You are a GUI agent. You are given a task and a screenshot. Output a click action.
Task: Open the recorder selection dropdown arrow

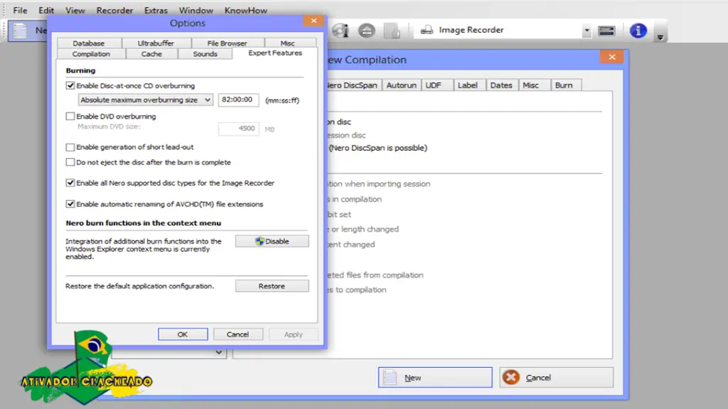(587, 31)
